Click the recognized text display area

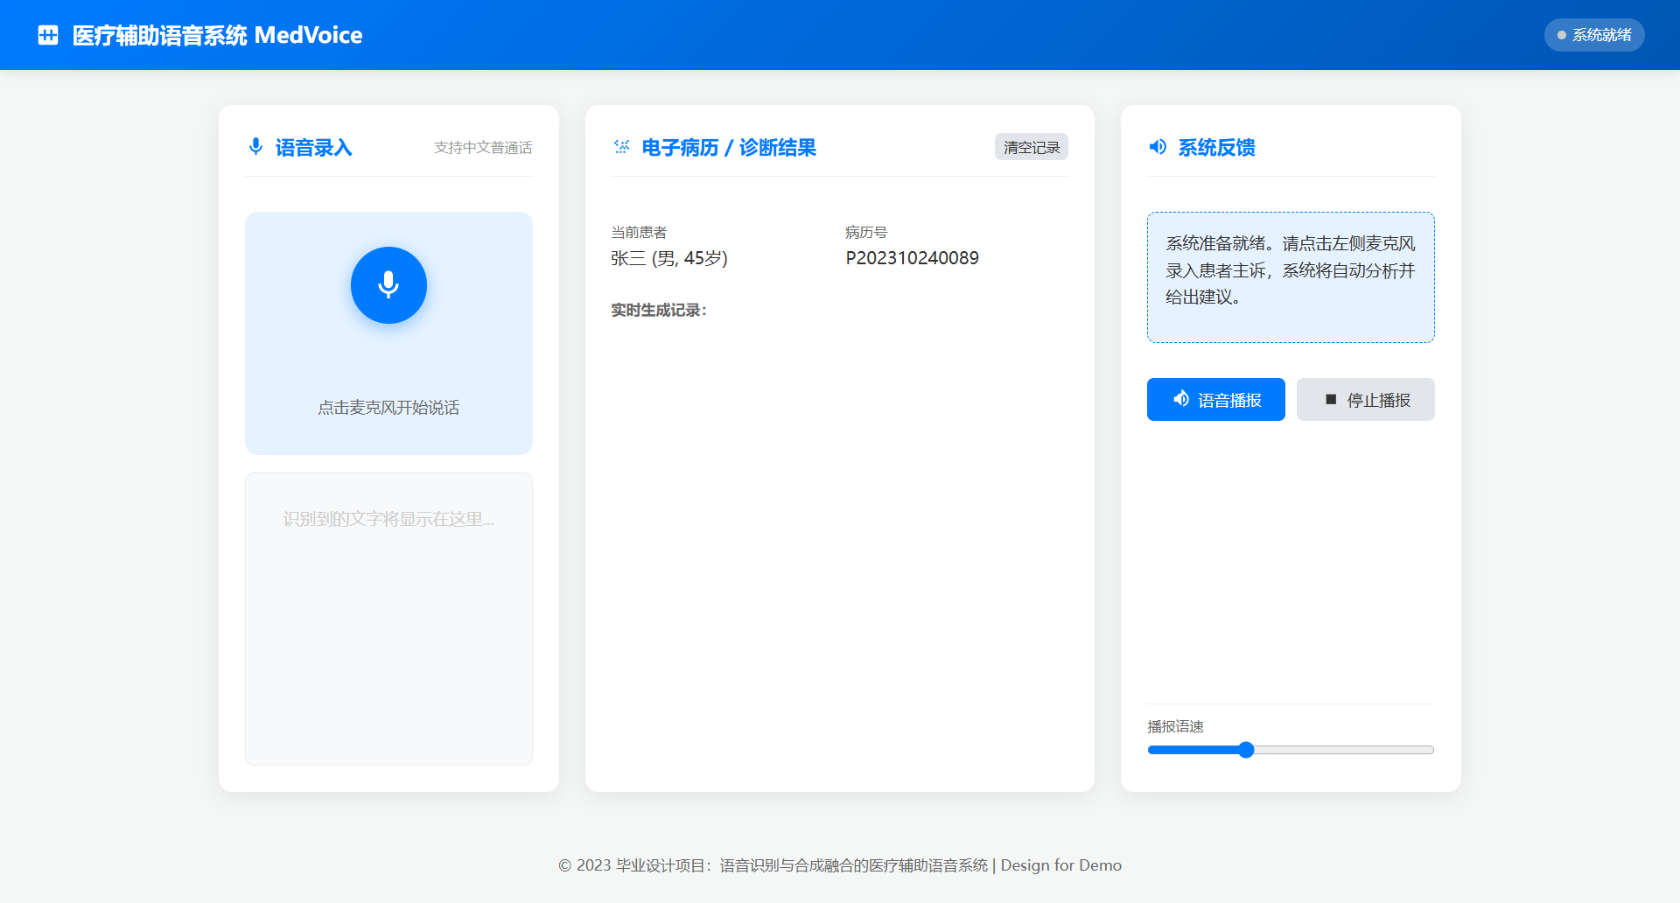(388, 619)
